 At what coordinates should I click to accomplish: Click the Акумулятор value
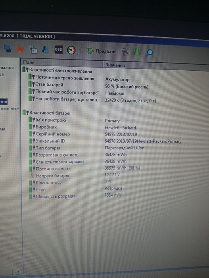(x=117, y=79)
